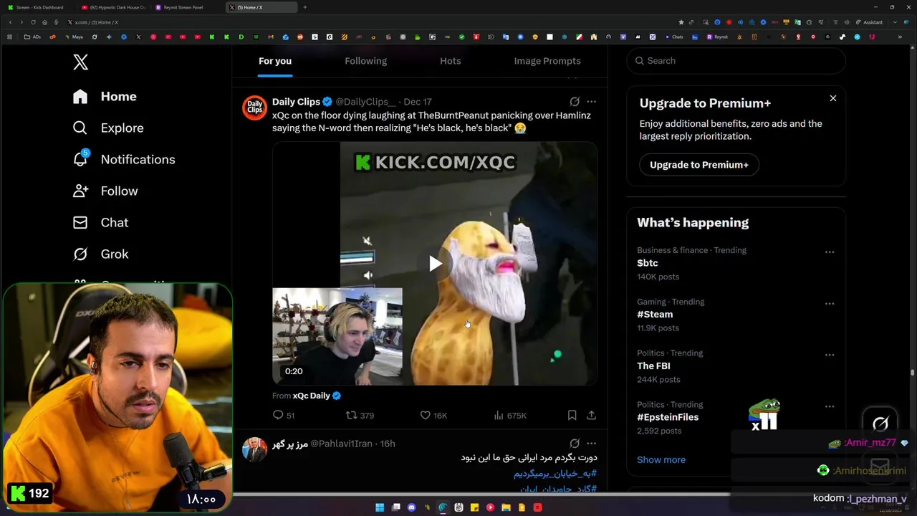Open the ADs bookmarks folder
Viewport: 917px width, 516px height.
point(32,37)
